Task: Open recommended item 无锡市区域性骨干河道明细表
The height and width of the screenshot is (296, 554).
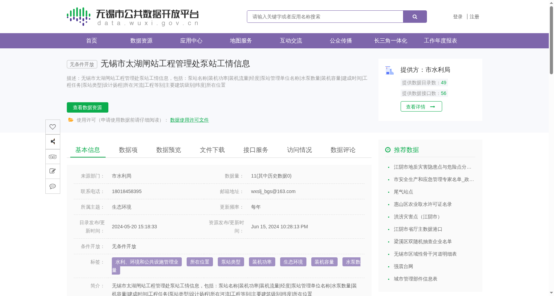Action: [425, 254]
